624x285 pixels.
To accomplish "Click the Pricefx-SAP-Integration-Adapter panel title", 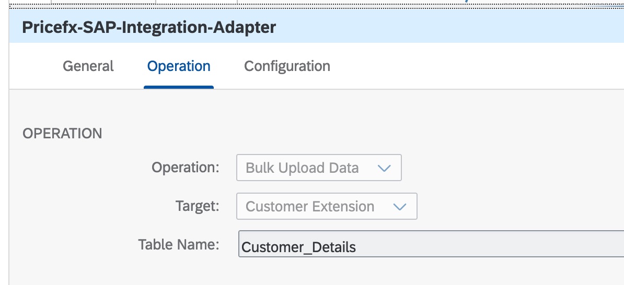I will coord(149,27).
